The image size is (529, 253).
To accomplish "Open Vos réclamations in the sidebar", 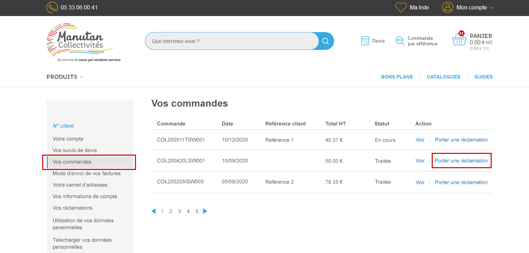I will [73, 208].
